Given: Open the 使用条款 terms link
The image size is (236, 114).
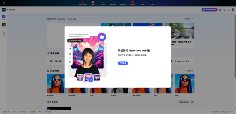Looking at the screenshot, I should click(x=6, y=112).
